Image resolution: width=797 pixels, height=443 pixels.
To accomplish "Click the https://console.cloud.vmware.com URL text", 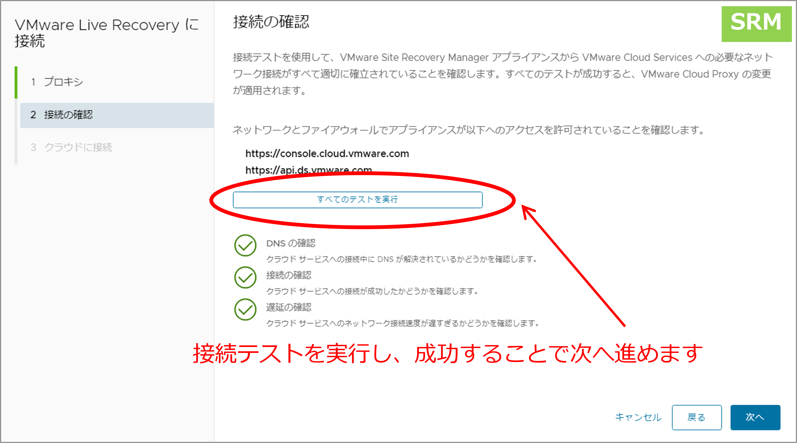I will (327, 153).
